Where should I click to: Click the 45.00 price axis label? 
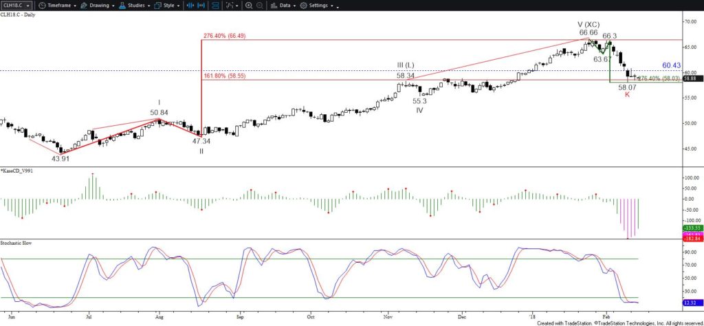pyautogui.click(x=690, y=149)
